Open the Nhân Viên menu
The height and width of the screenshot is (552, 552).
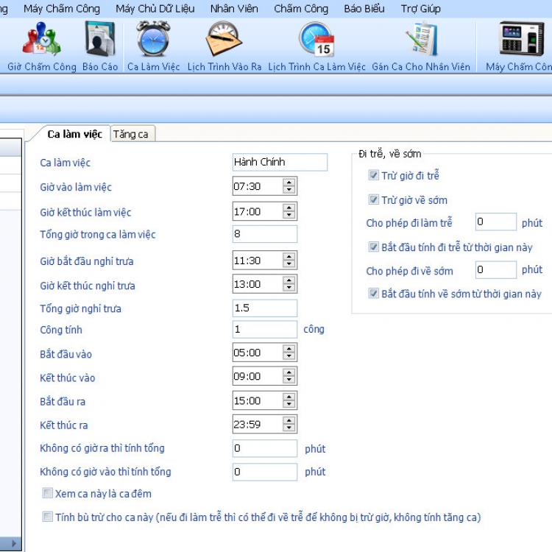[x=233, y=9]
